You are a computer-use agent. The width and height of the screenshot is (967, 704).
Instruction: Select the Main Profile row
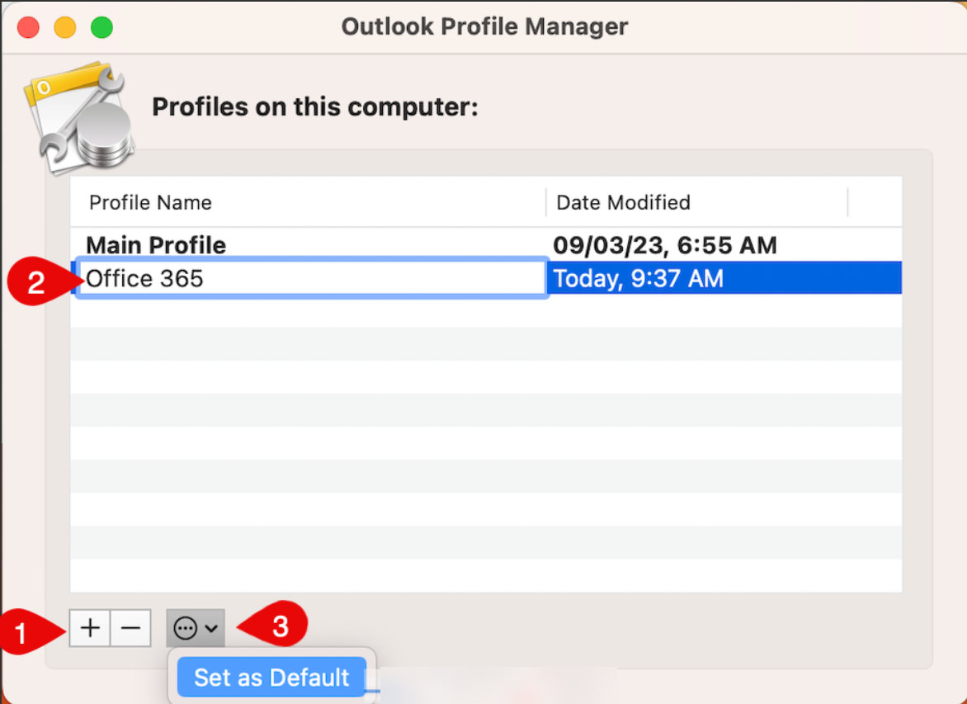click(x=486, y=245)
